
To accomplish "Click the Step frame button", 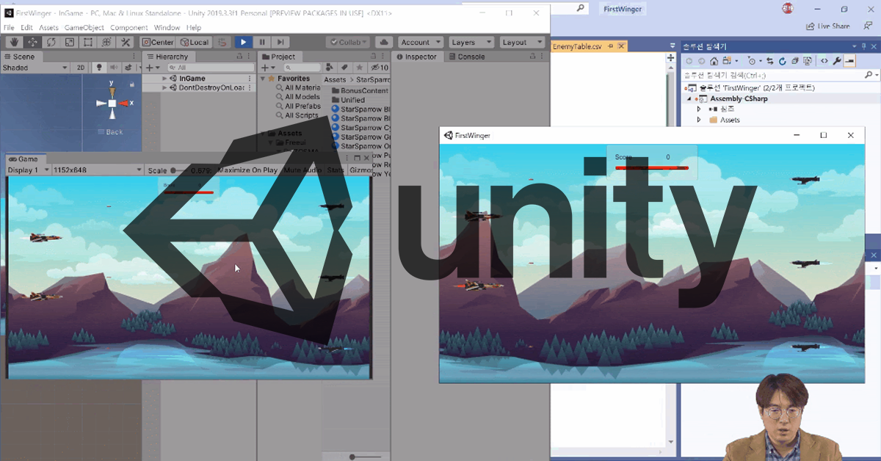I will tap(280, 43).
